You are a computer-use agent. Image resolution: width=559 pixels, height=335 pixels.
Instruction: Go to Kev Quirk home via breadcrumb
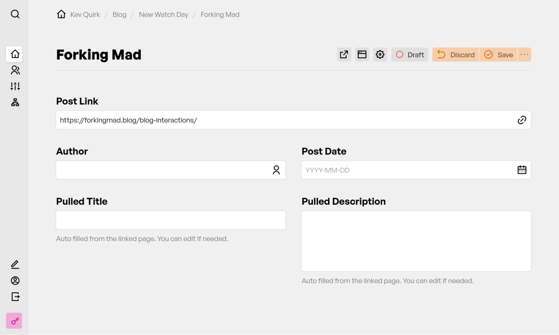tap(85, 14)
